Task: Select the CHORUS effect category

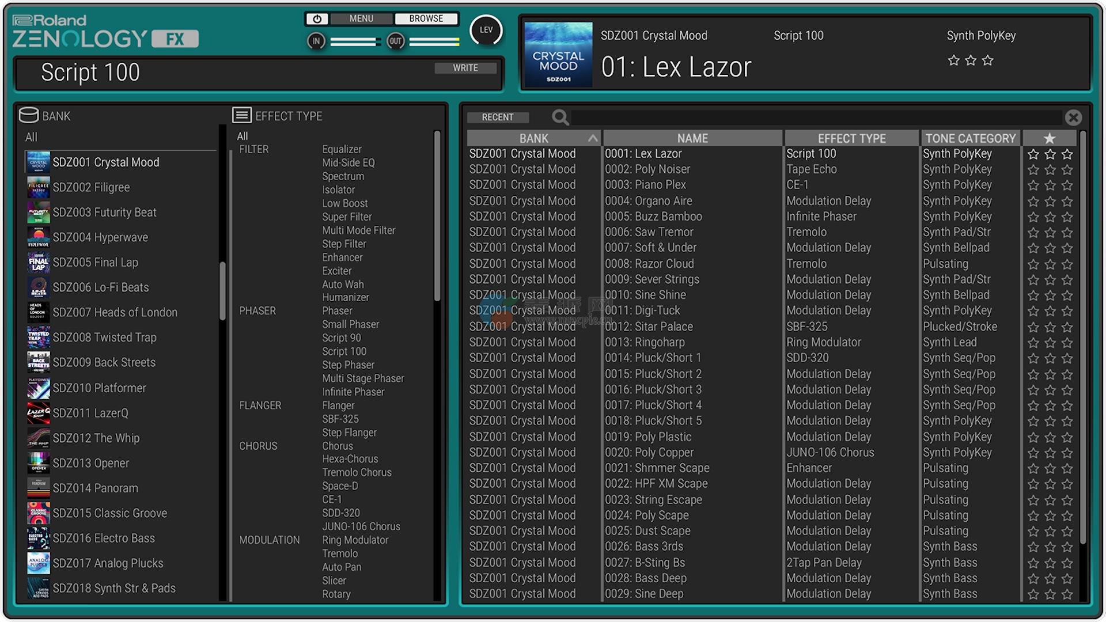Action: coord(258,446)
